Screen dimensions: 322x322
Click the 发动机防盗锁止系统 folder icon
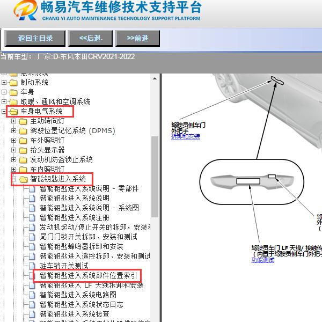[x=23, y=160]
